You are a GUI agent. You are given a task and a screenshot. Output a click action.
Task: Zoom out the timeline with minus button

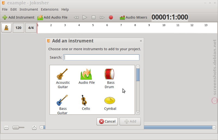pyautogui.click(x=6, y=127)
